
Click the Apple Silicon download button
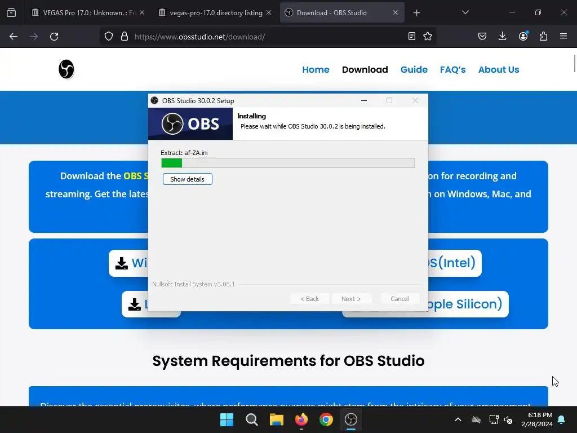pos(468,304)
